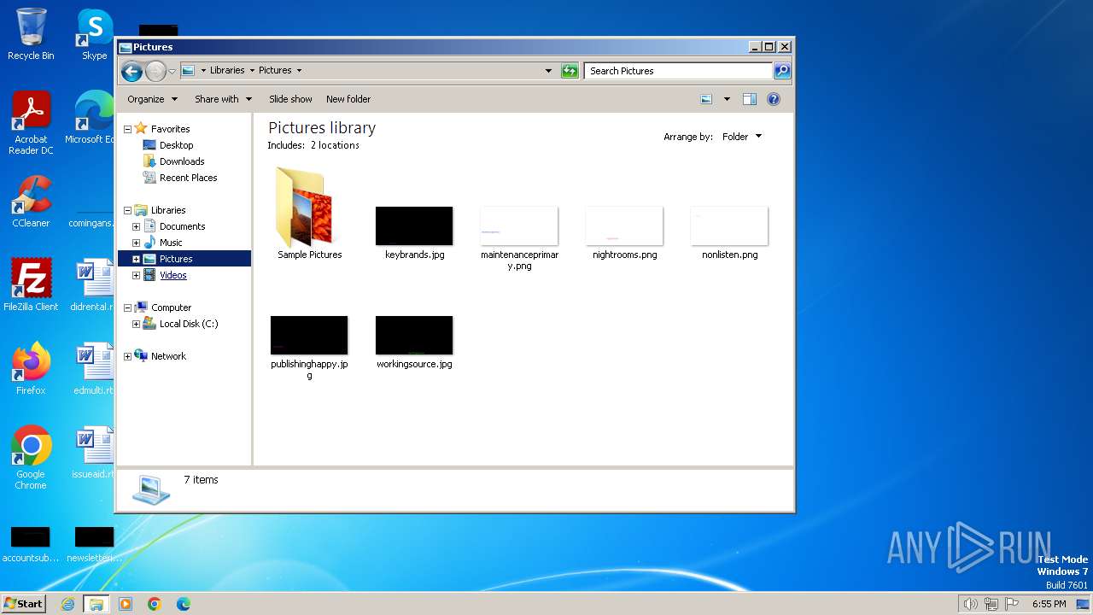Collapse the Favorites group
This screenshot has height=615, width=1093.
[x=128, y=129]
